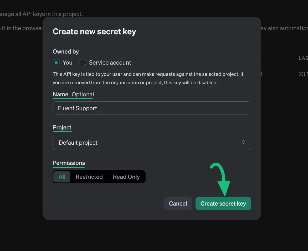308x251 pixels.
Task: Click the dropdown chevron on Default project
Action: click(x=243, y=142)
